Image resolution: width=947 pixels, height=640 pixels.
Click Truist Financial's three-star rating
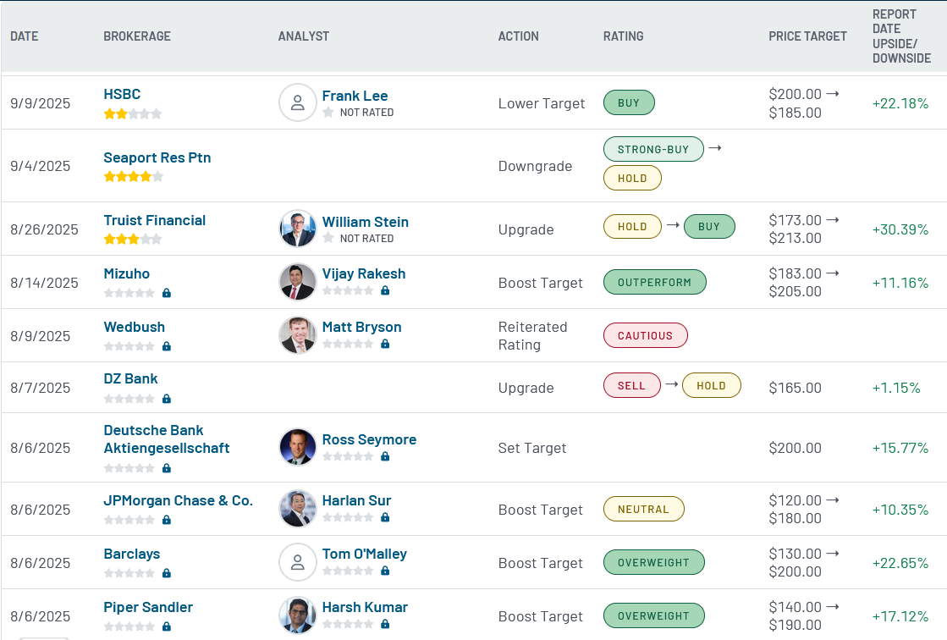pos(133,240)
